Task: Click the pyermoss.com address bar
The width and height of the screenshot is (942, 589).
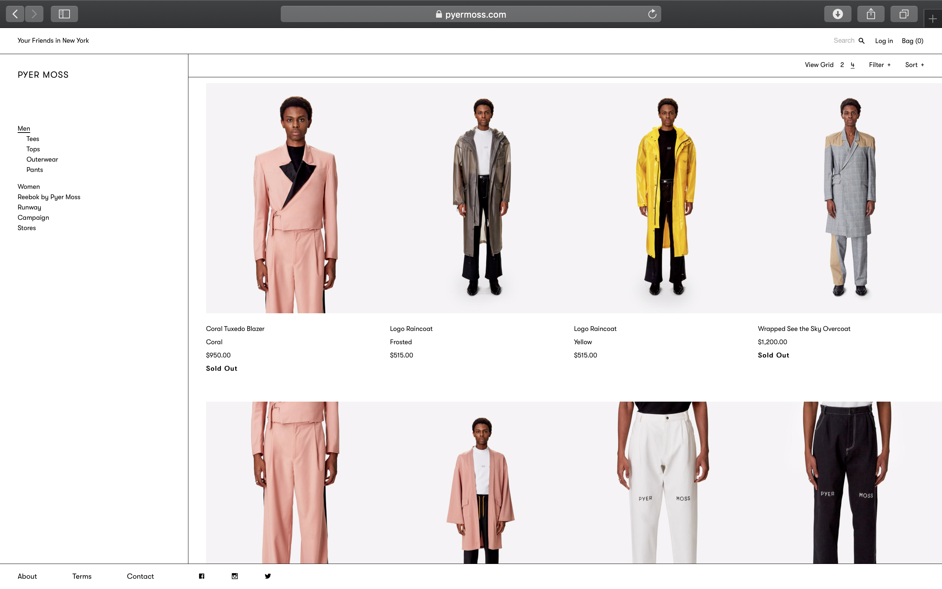Action: click(471, 14)
